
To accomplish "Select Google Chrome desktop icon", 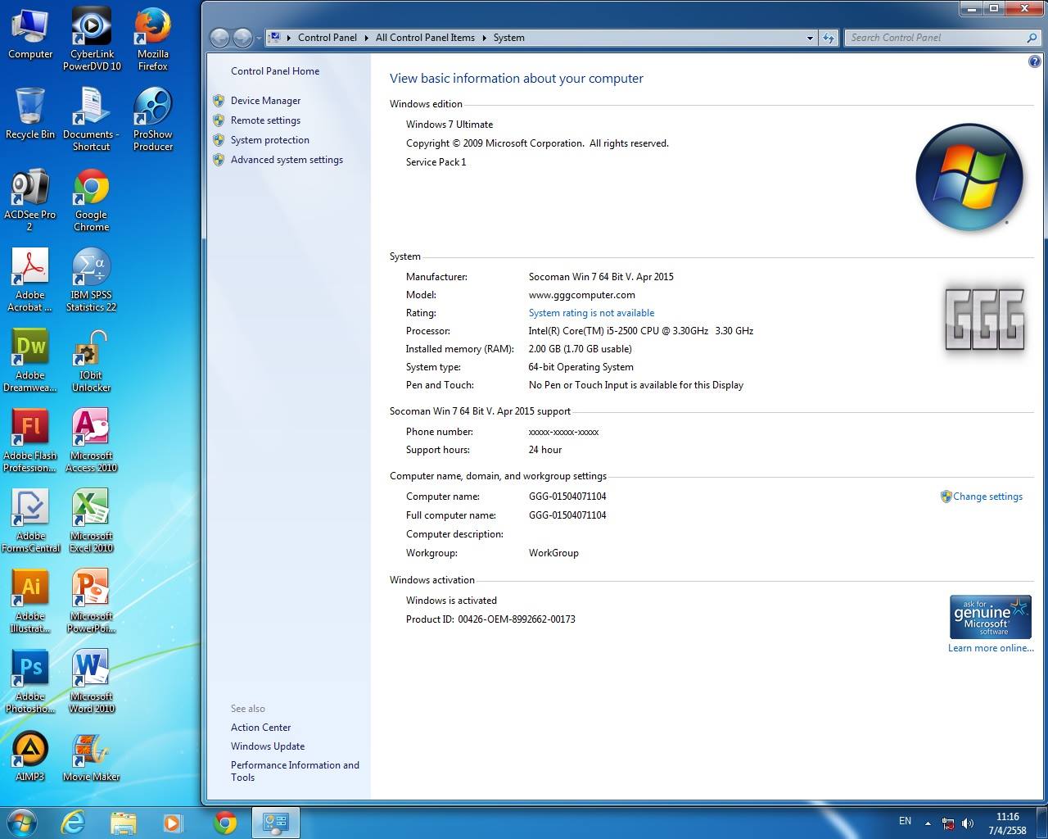I will pyautogui.click(x=92, y=200).
